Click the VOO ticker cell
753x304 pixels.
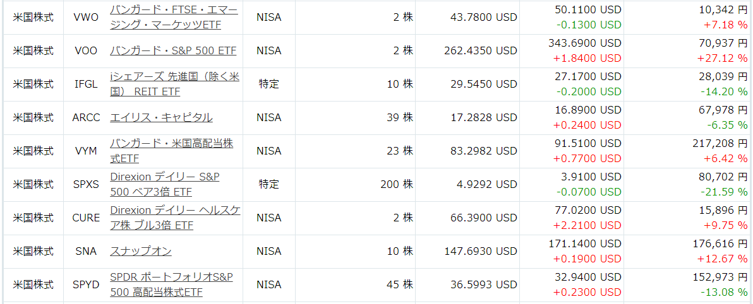tap(87, 50)
